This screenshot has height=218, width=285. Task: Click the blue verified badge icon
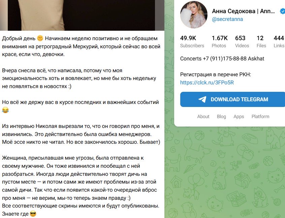click(x=282, y=11)
